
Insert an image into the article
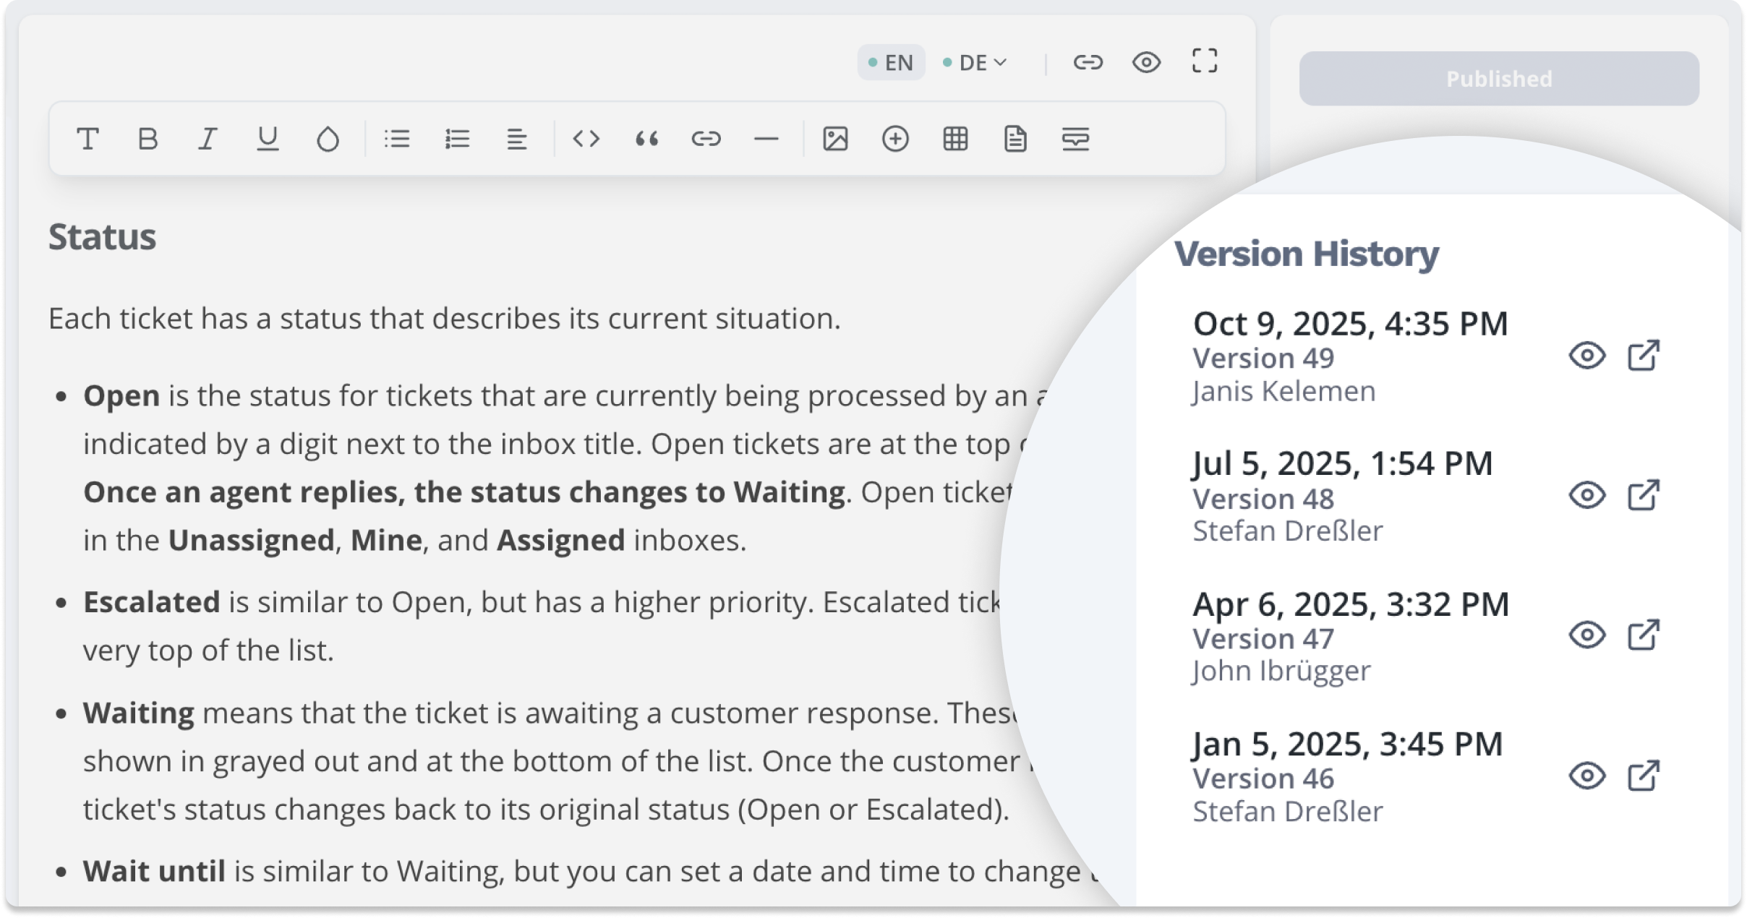[835, 138]
